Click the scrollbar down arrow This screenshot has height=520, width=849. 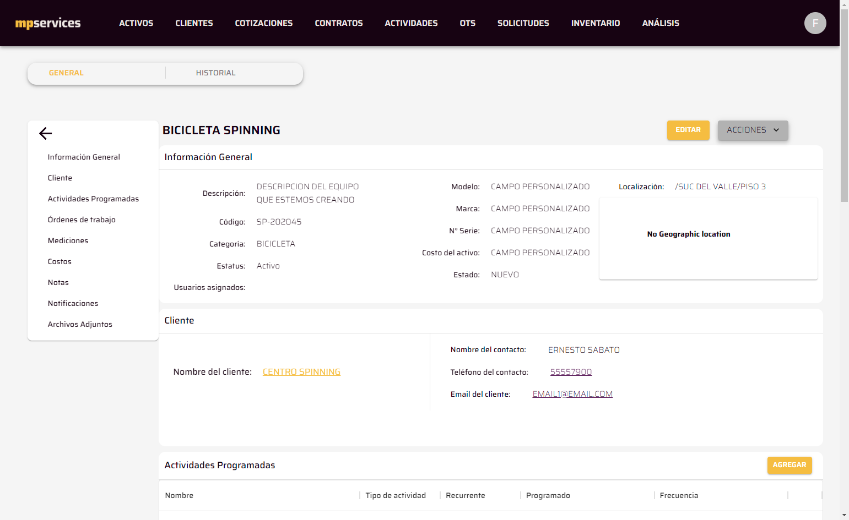pyautogui.click(x=844, y=516)
